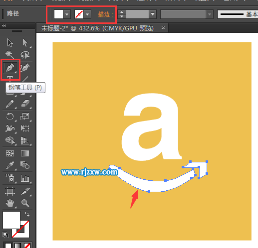The image size is (258, 248).
Task: Click the stroke weight value field
Action: click(137, 14)
